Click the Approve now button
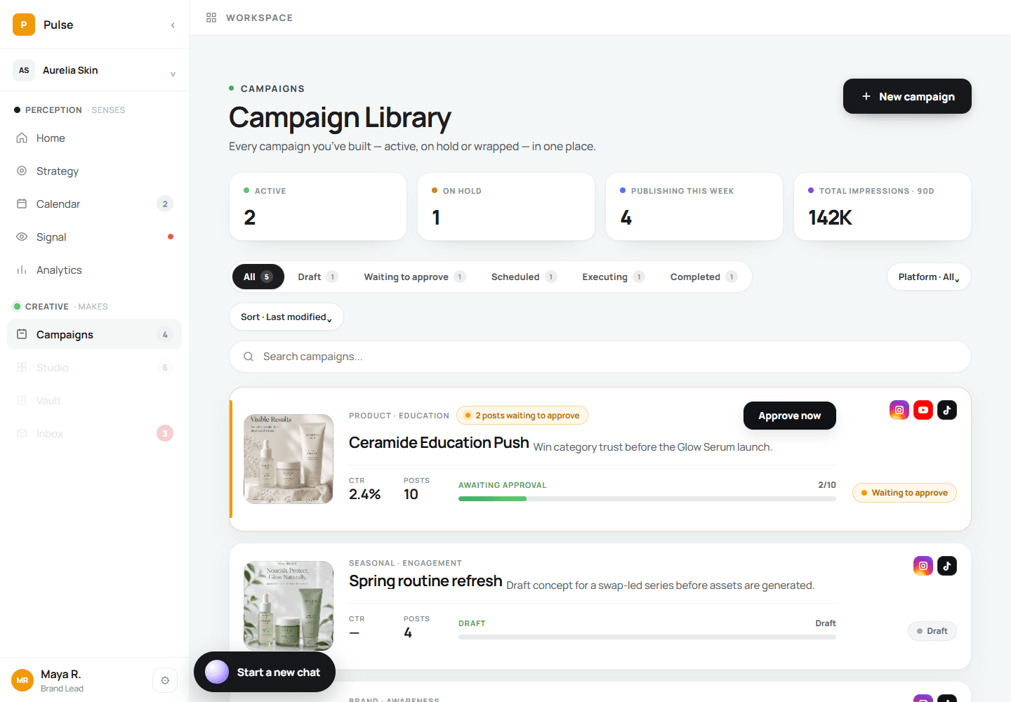 (x=790, y=416)
